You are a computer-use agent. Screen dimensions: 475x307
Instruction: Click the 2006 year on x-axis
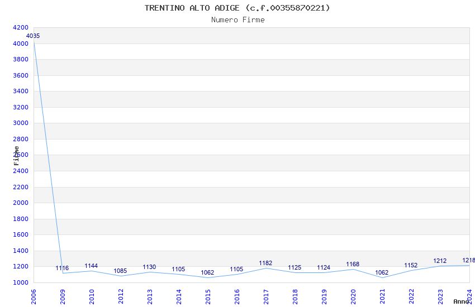(34, 297)
